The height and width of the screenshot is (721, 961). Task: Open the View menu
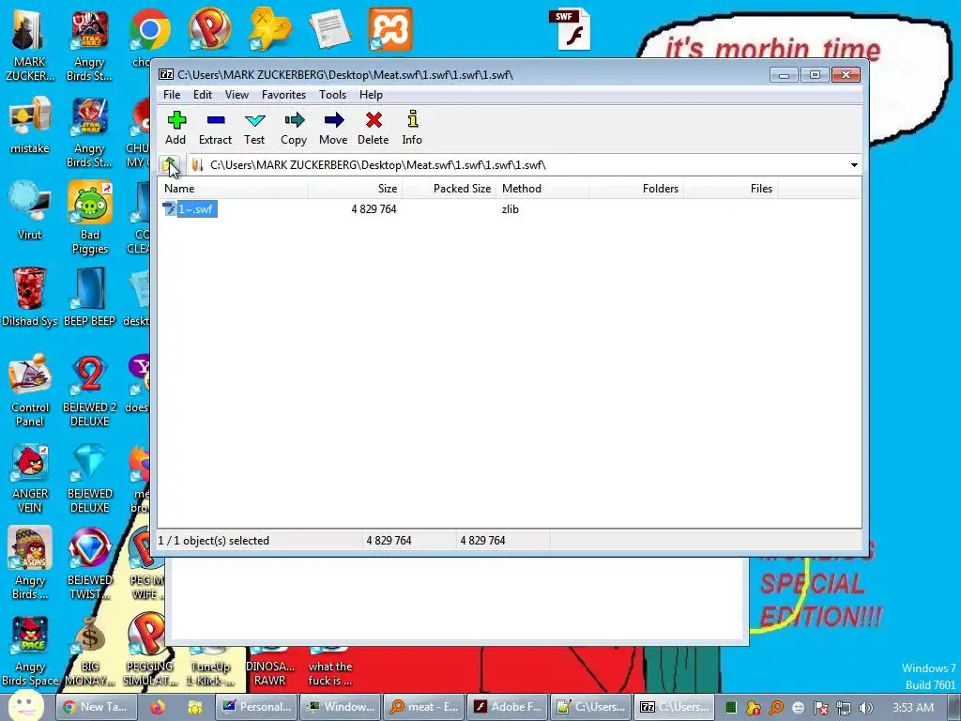[x=236, y=95]
